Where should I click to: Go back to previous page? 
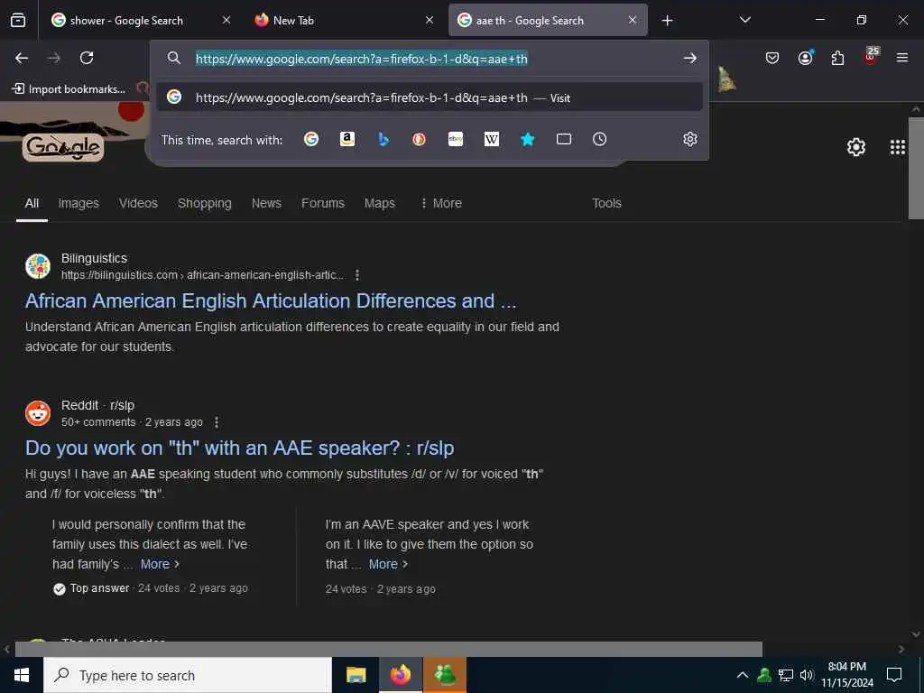click(x=22, y=58)
